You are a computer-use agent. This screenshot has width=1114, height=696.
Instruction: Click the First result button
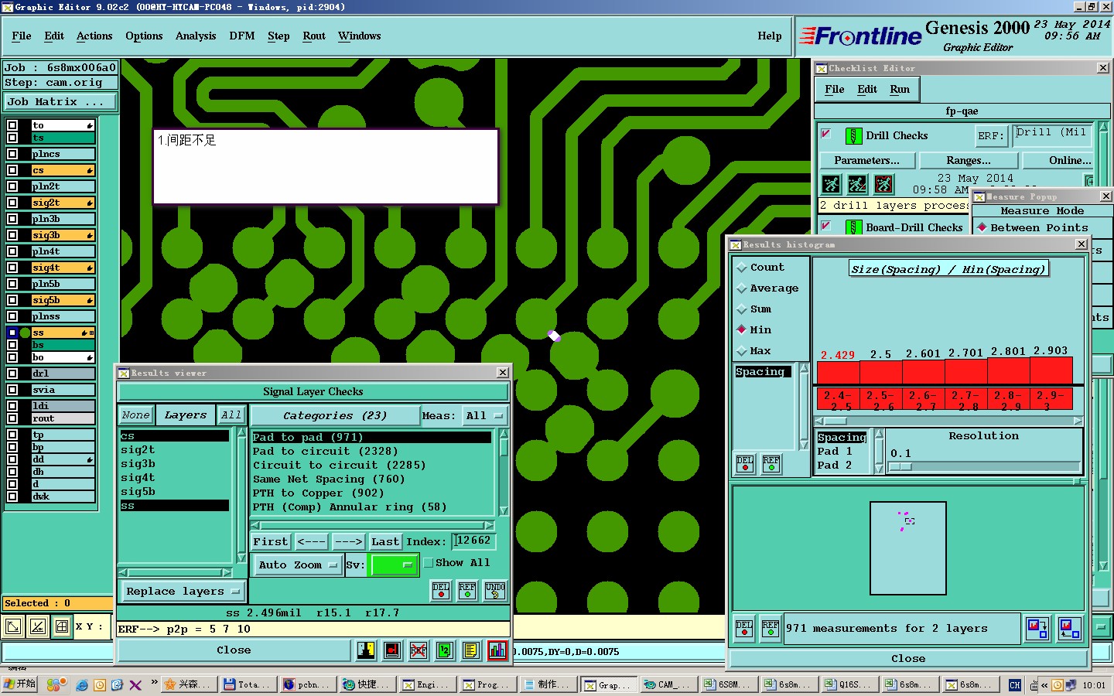270,542
